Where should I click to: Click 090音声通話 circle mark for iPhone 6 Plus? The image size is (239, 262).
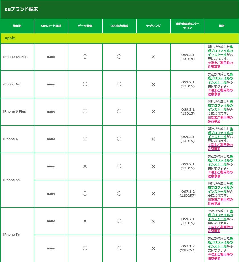[x=119, y=111]
